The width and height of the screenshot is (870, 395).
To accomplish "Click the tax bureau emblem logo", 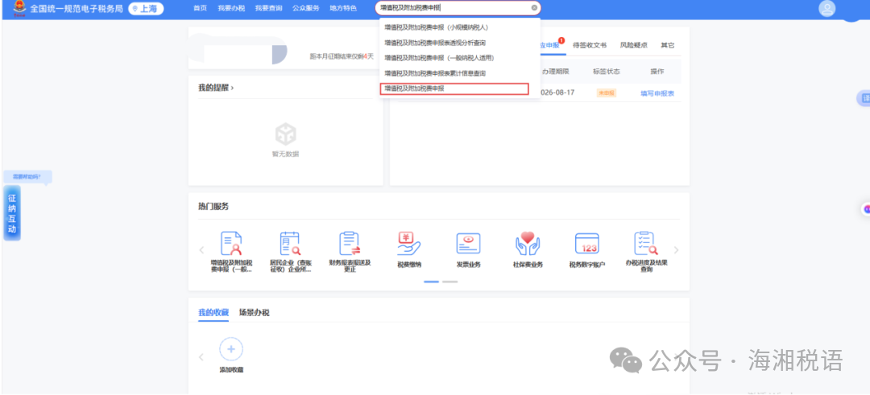I will pos(19,8).
